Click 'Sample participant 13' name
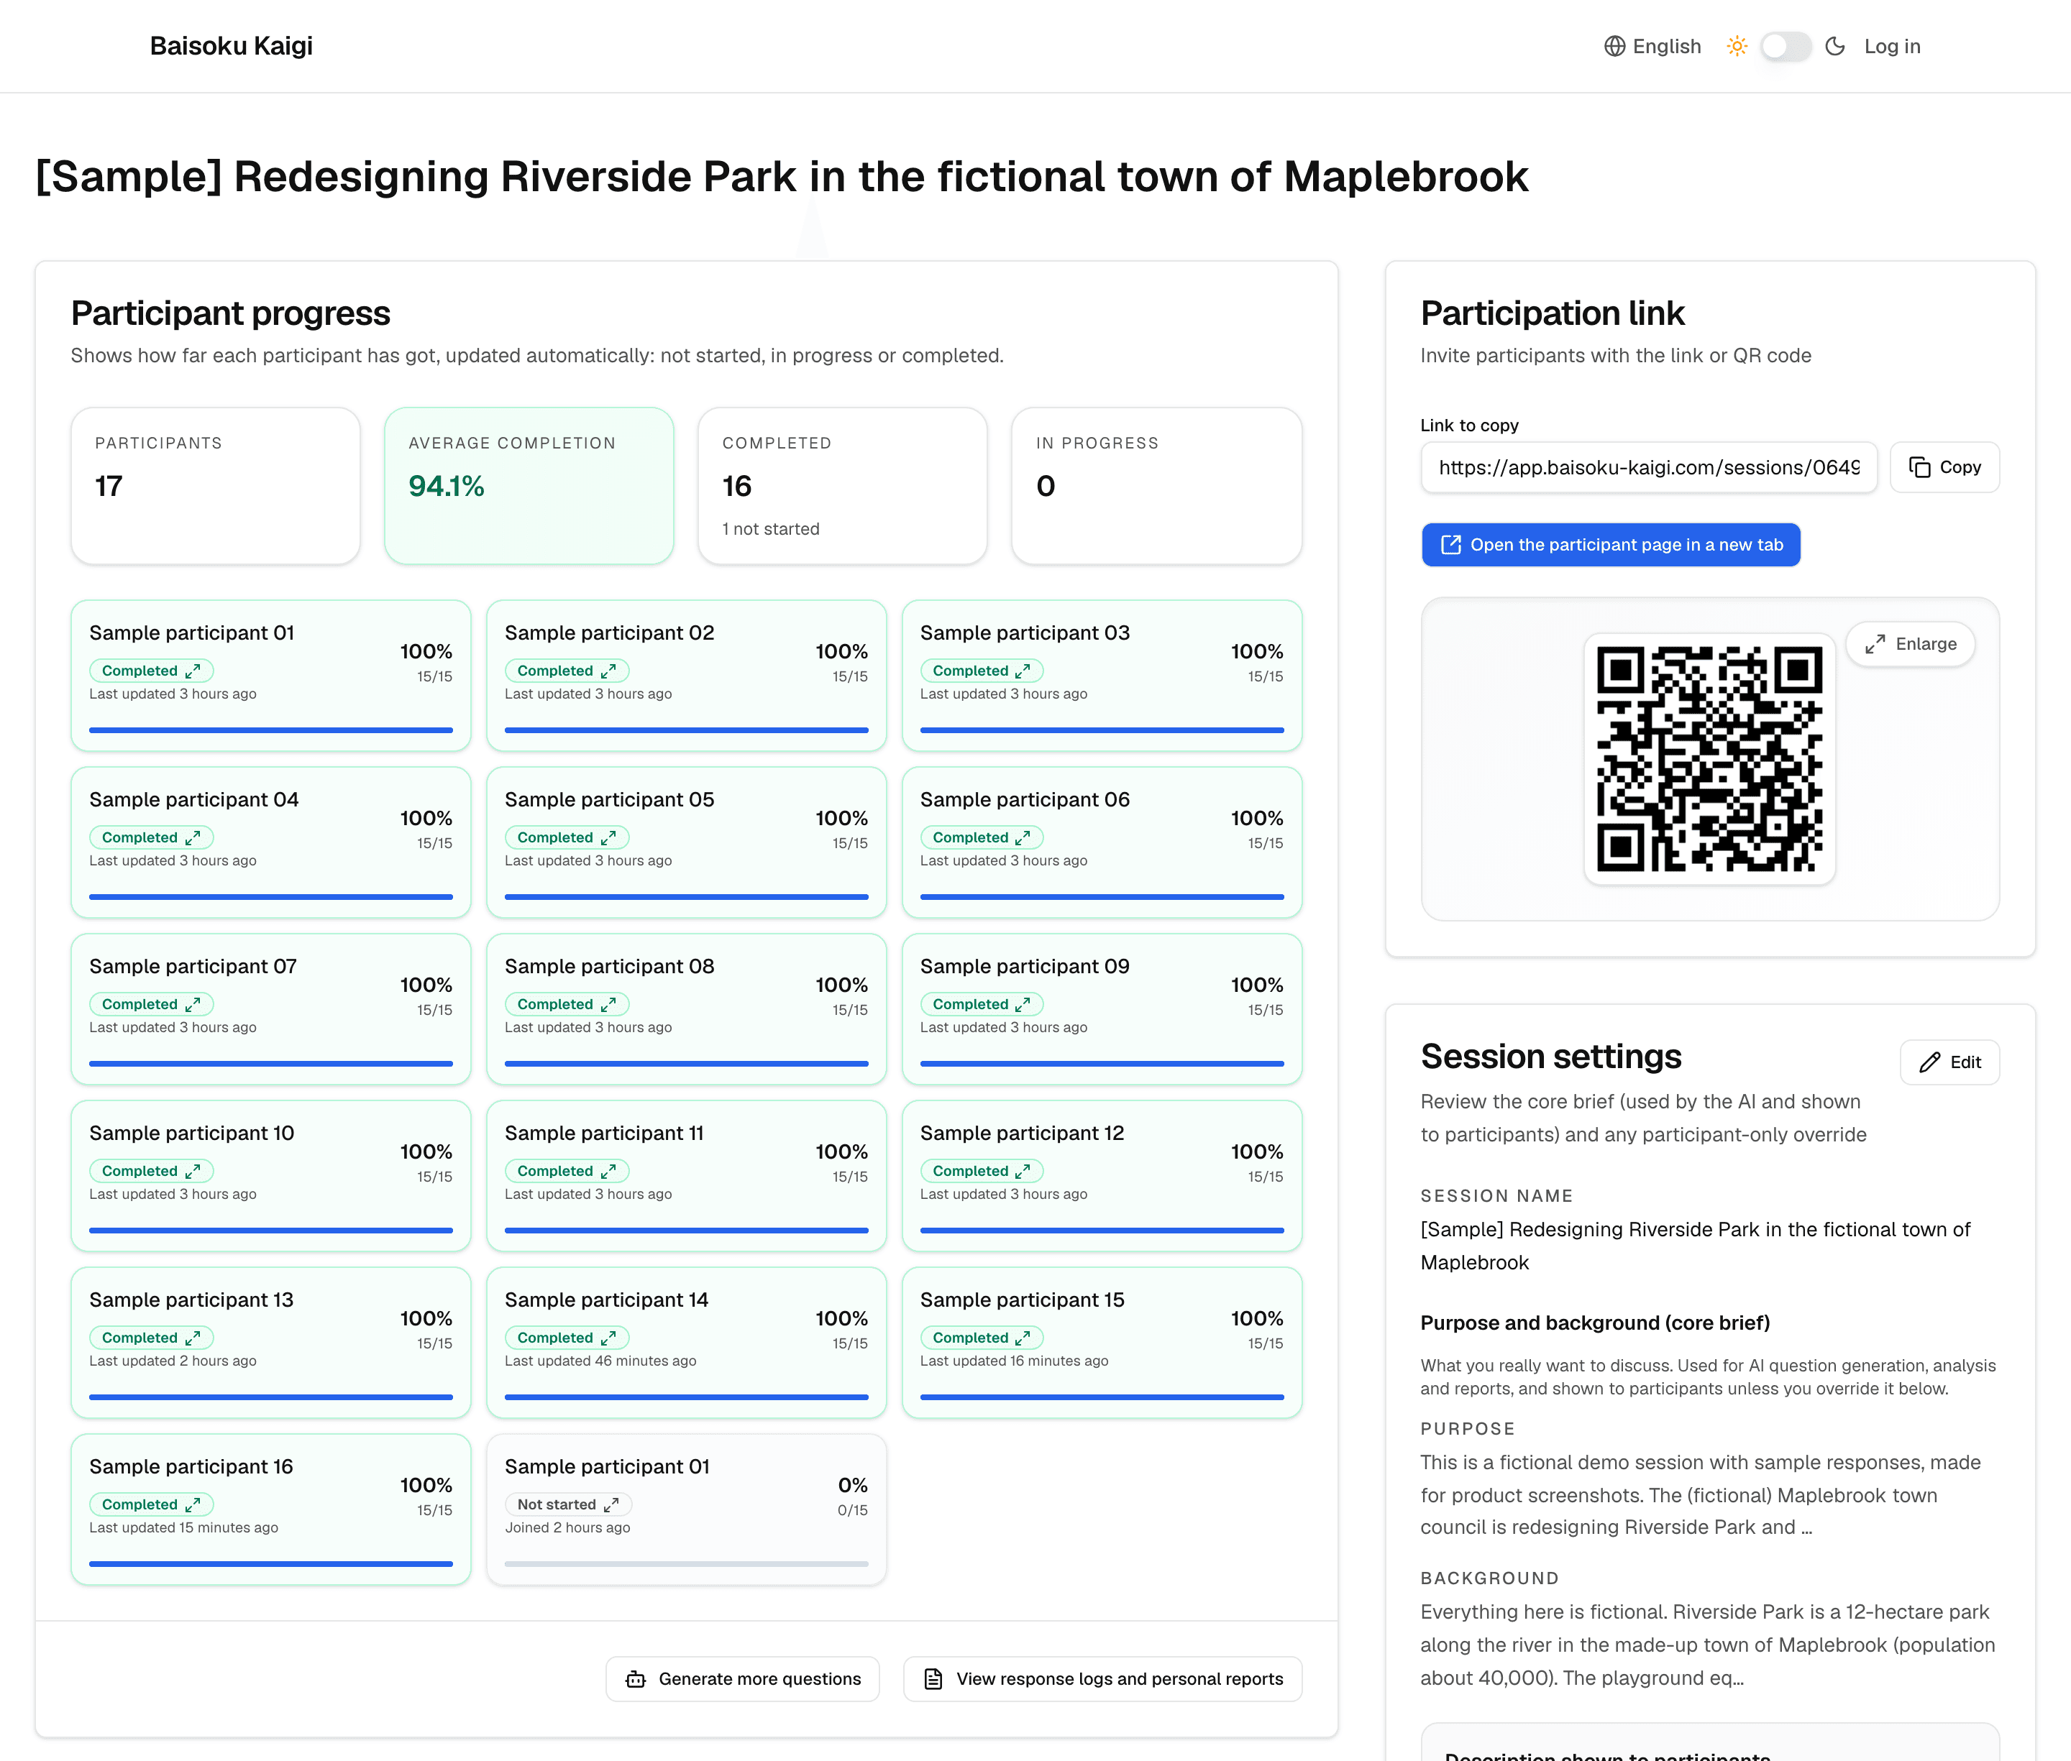This screenshot has height=1761, width=2071. pos(191,1300)
